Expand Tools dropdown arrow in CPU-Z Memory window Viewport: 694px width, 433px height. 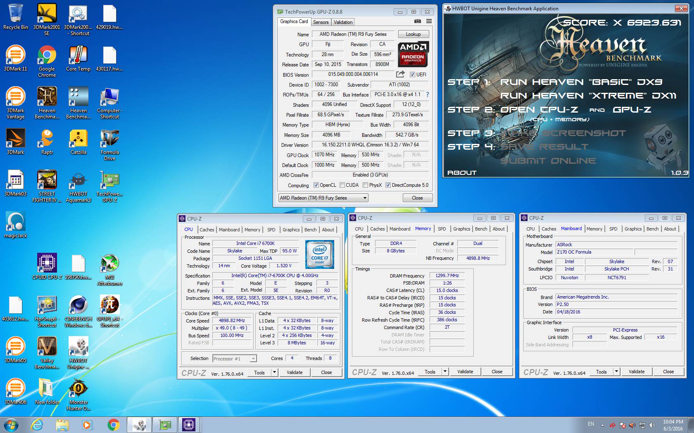(445, 372)
